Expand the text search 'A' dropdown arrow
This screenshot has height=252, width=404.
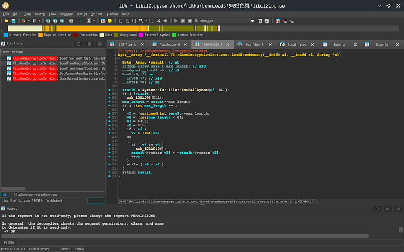click(94, 21)
